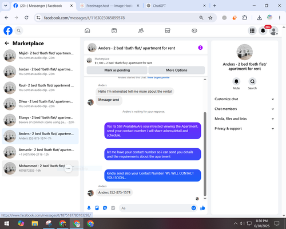This screenshot has height=229, width=286.
Task: Click the chat scroll down arrow
Action: 205,199
